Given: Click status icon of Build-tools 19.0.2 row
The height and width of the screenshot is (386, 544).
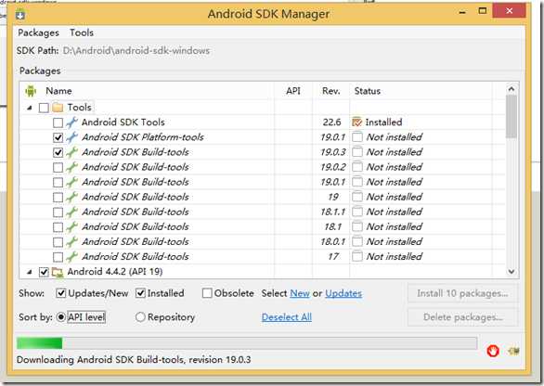Looking at the screenshot, I should pos(357,167).
